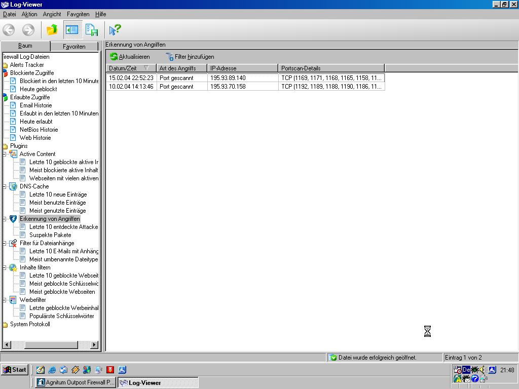
Task: Click IP address 195.93.89.140 cell
Action: tap(243, 77)
